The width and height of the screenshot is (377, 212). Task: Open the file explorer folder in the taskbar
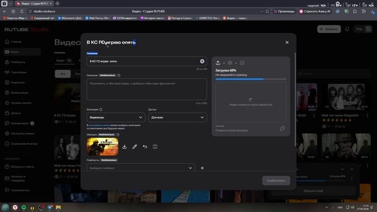(58, 207)
